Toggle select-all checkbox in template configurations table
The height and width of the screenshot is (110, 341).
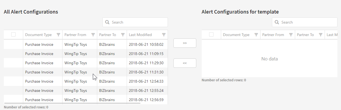point(211,34)
